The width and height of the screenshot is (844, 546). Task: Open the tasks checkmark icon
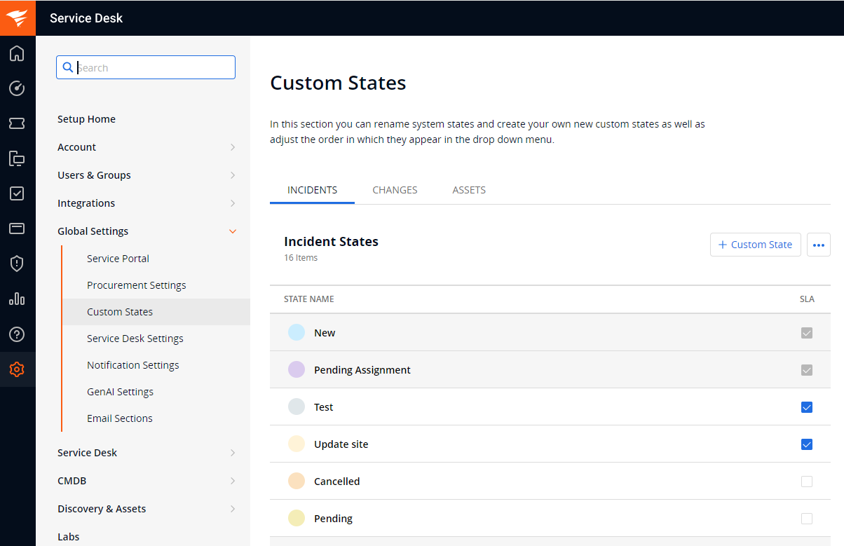click(17, 193)
